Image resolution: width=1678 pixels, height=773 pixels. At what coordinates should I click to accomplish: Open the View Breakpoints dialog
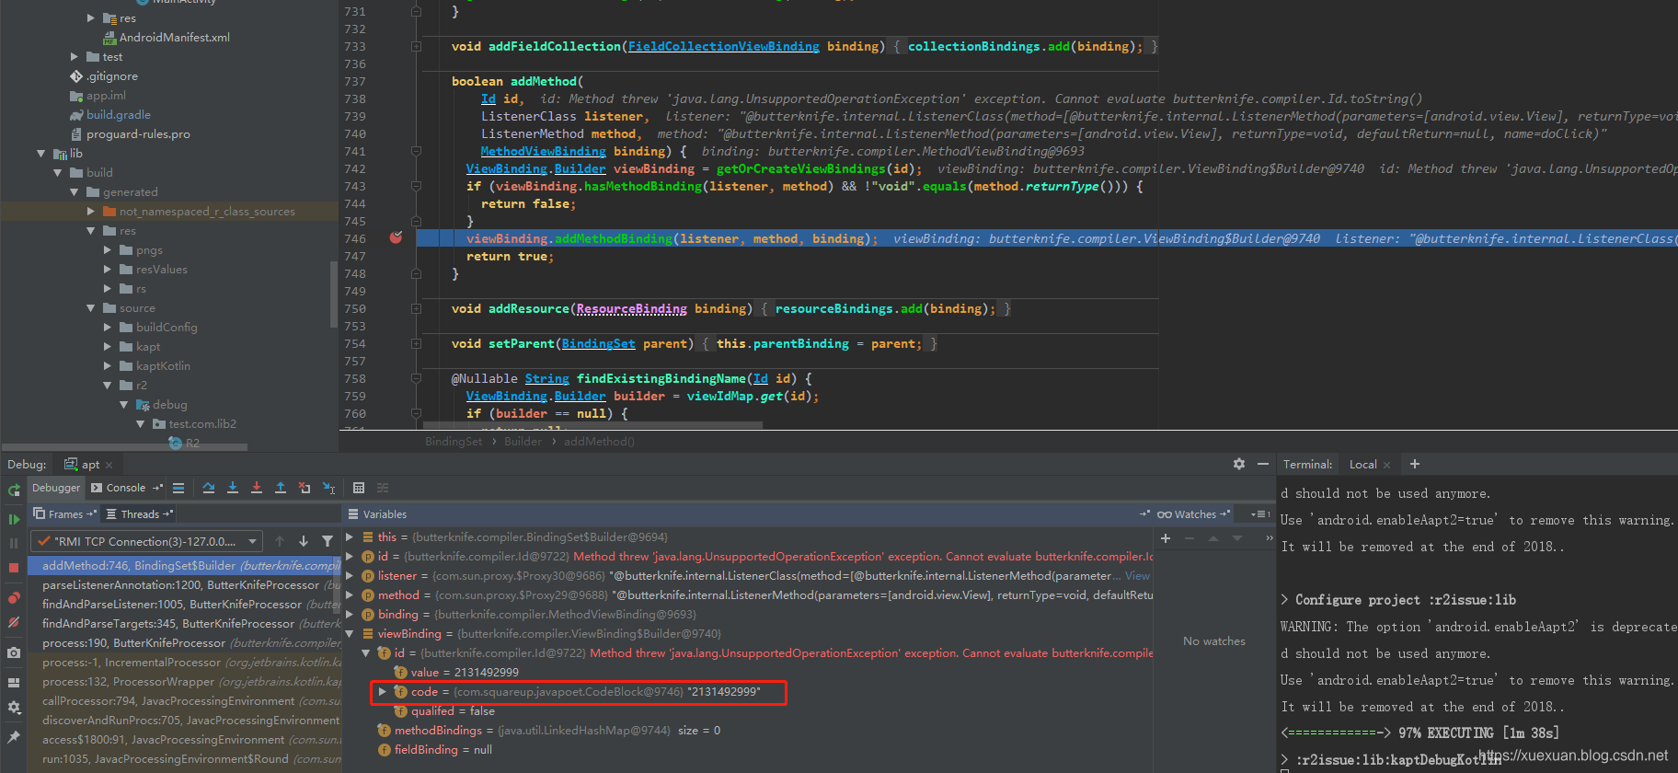click(14, 597)
